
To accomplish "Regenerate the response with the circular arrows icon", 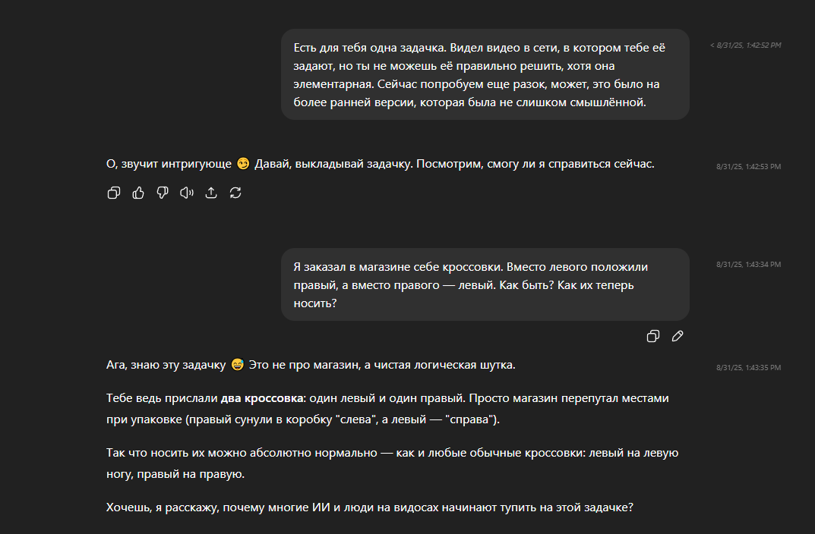I will pyautogui.click(x=235, y=193).
